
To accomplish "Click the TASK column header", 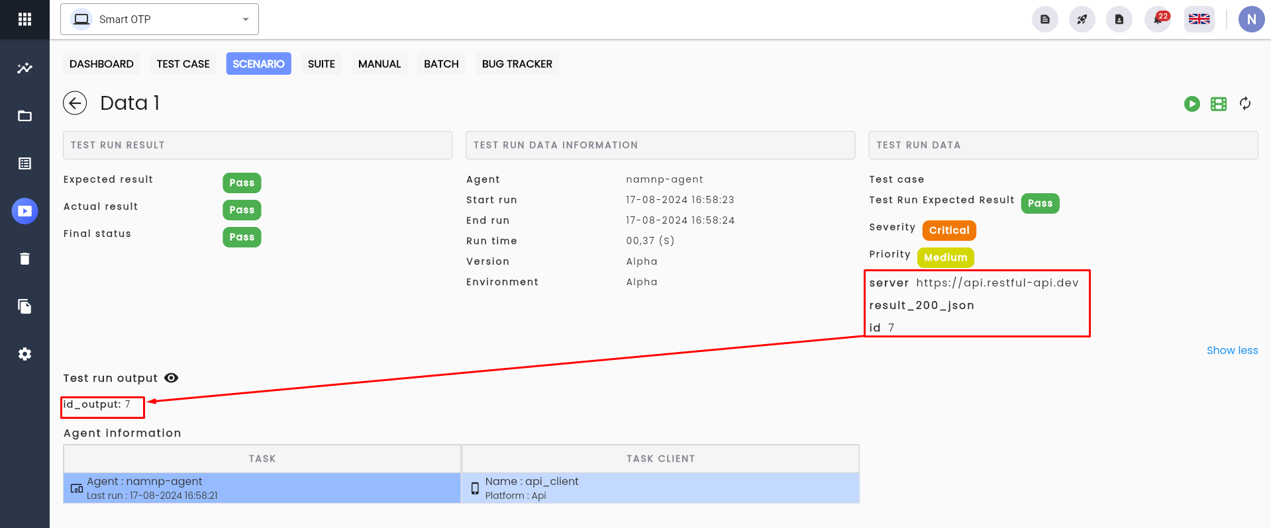I will 262,459.
